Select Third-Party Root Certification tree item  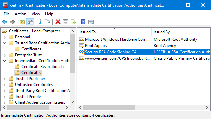(43, 91)
